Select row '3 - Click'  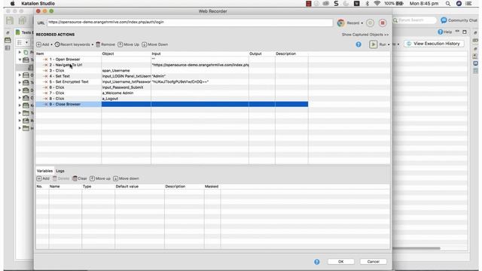[172, 71]
